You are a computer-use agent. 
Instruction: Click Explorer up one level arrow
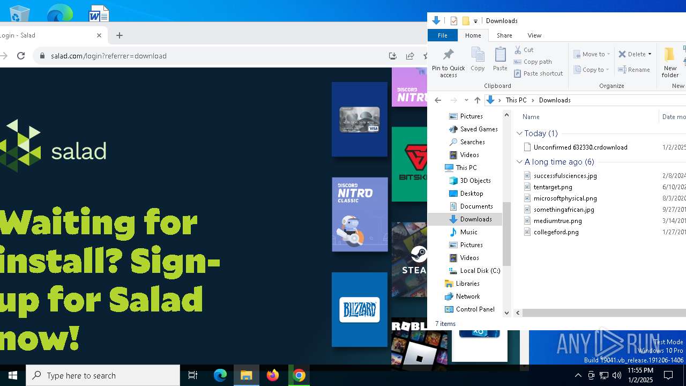pyautogui.click(x=478, y=100)
